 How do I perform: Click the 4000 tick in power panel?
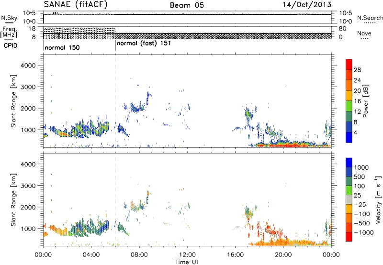point(28,66)
